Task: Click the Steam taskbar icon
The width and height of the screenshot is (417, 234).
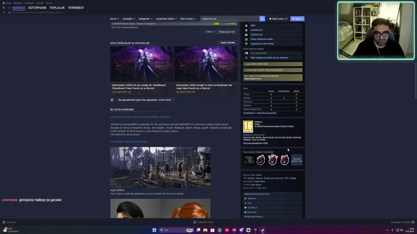Action: [263, 230]
